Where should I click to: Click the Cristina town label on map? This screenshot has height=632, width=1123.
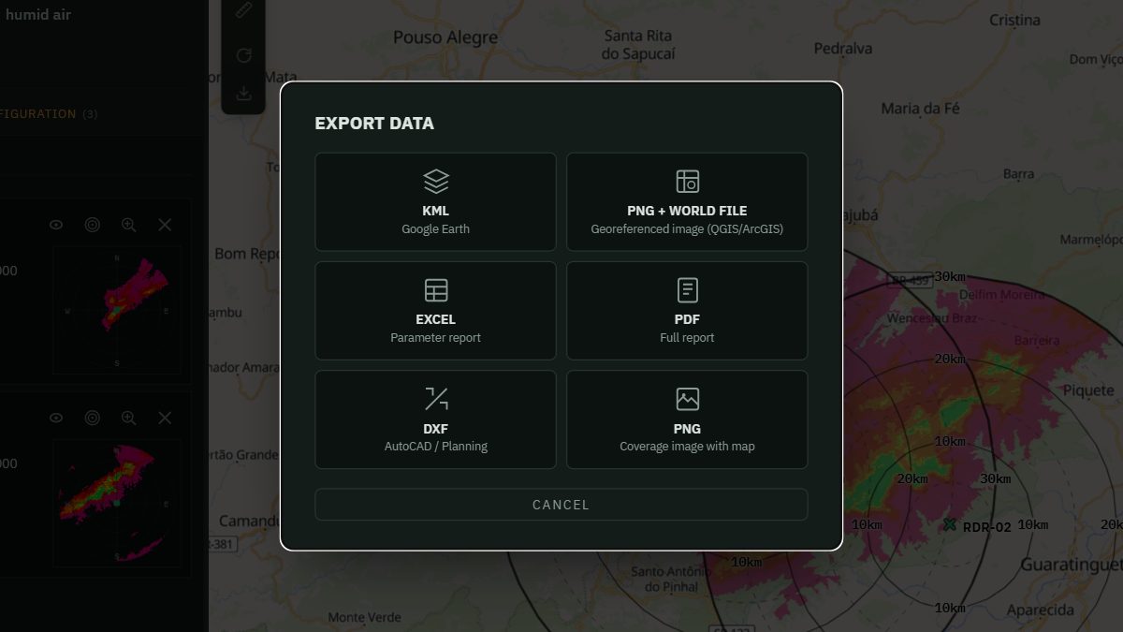pos(1014,20)
